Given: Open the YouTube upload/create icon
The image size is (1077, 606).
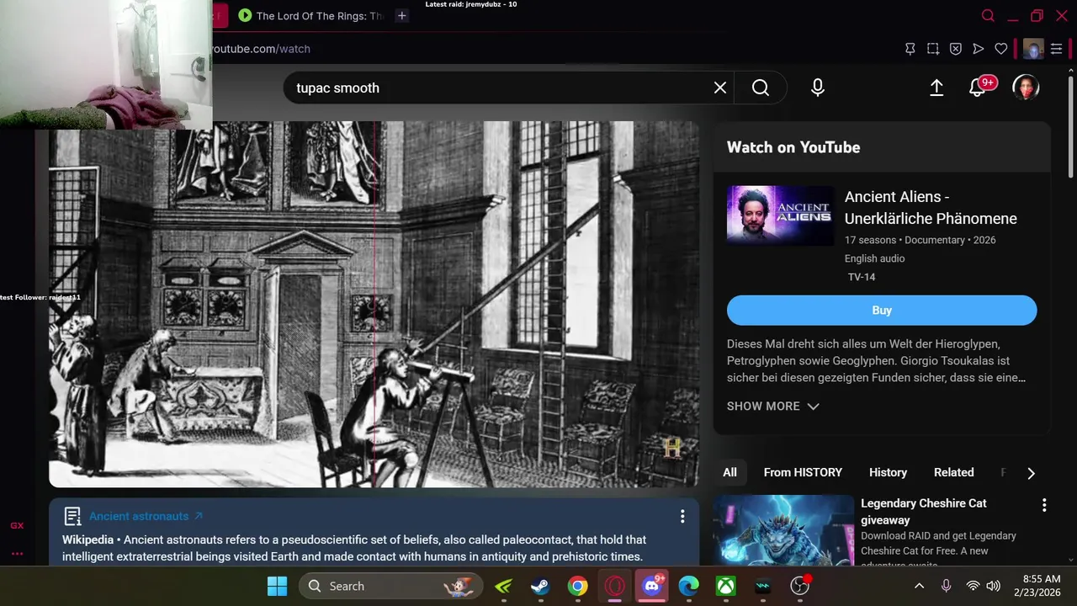Looking at the screenshot, I should tap(936, 88).
